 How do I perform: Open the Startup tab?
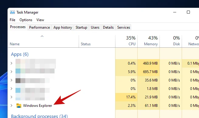tap(81, 27)
